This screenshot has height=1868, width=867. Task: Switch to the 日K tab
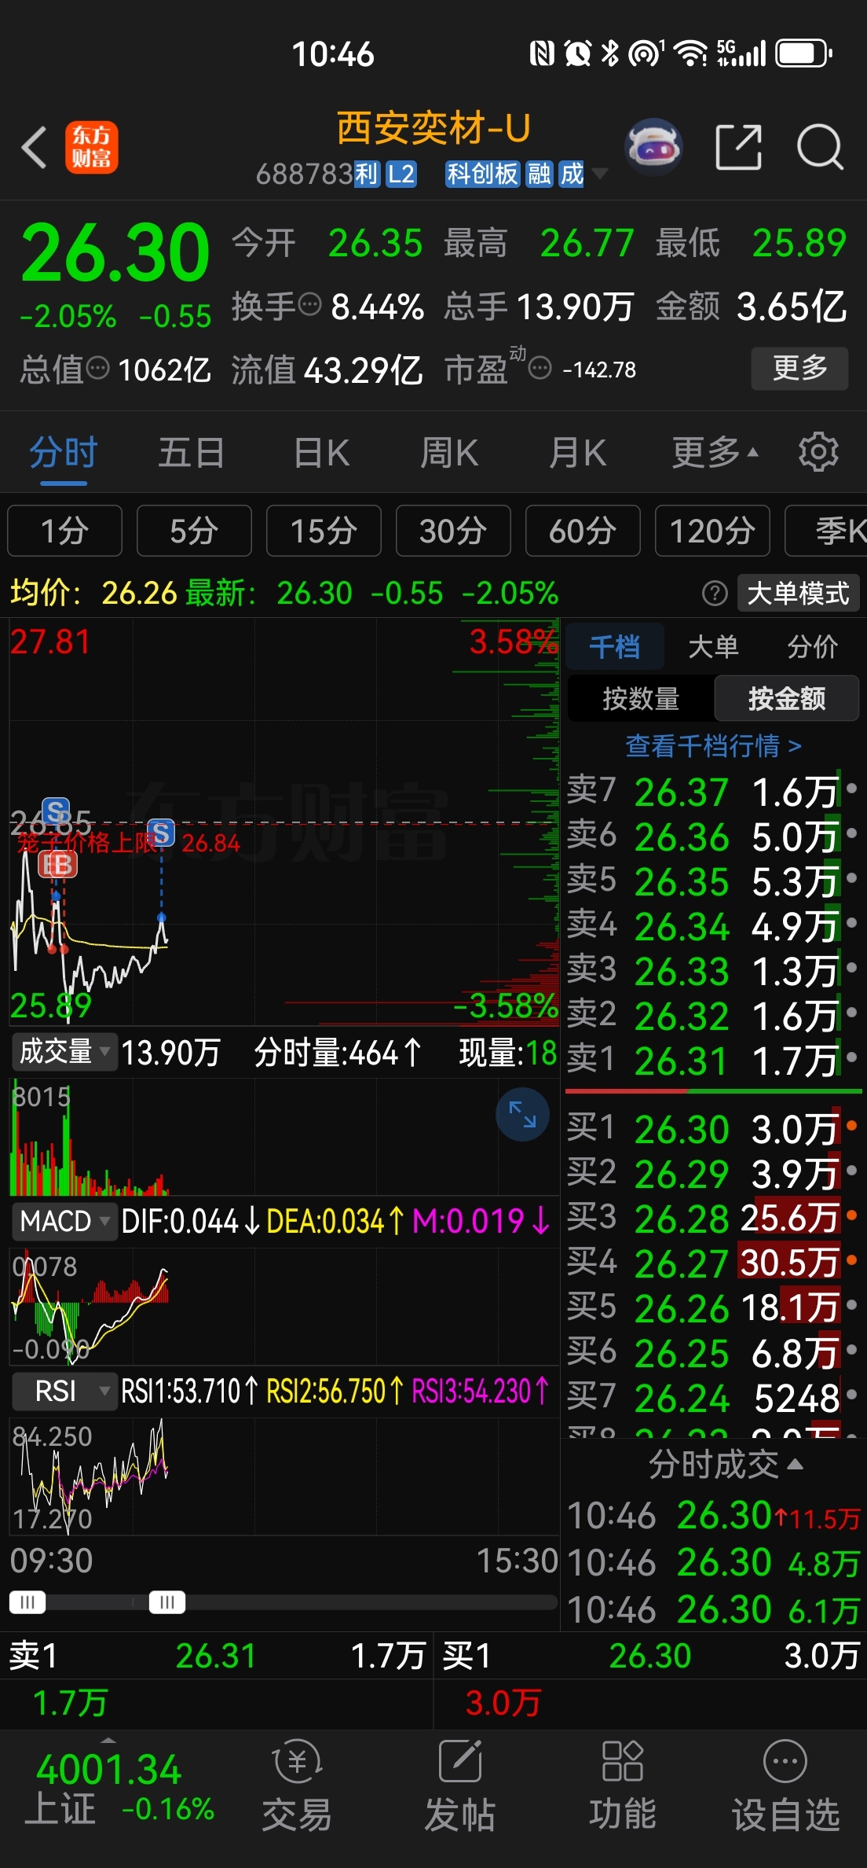321,452
